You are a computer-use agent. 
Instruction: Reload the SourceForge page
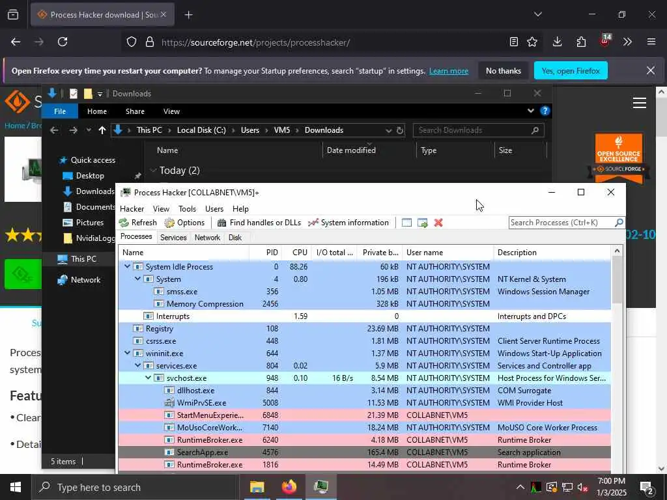tap(63, 42)
